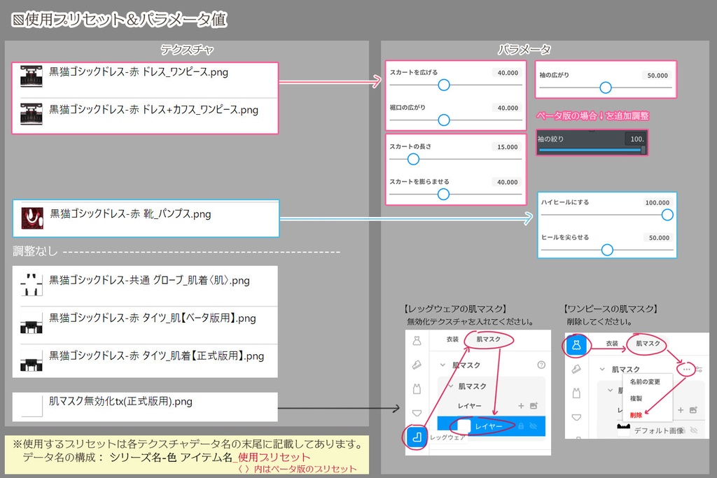The width and height of the screenshot is (717, 478).
Task: Click the help (?) icon next to 肌マスク
Action: pyautogui.click(x=541, y=365)
